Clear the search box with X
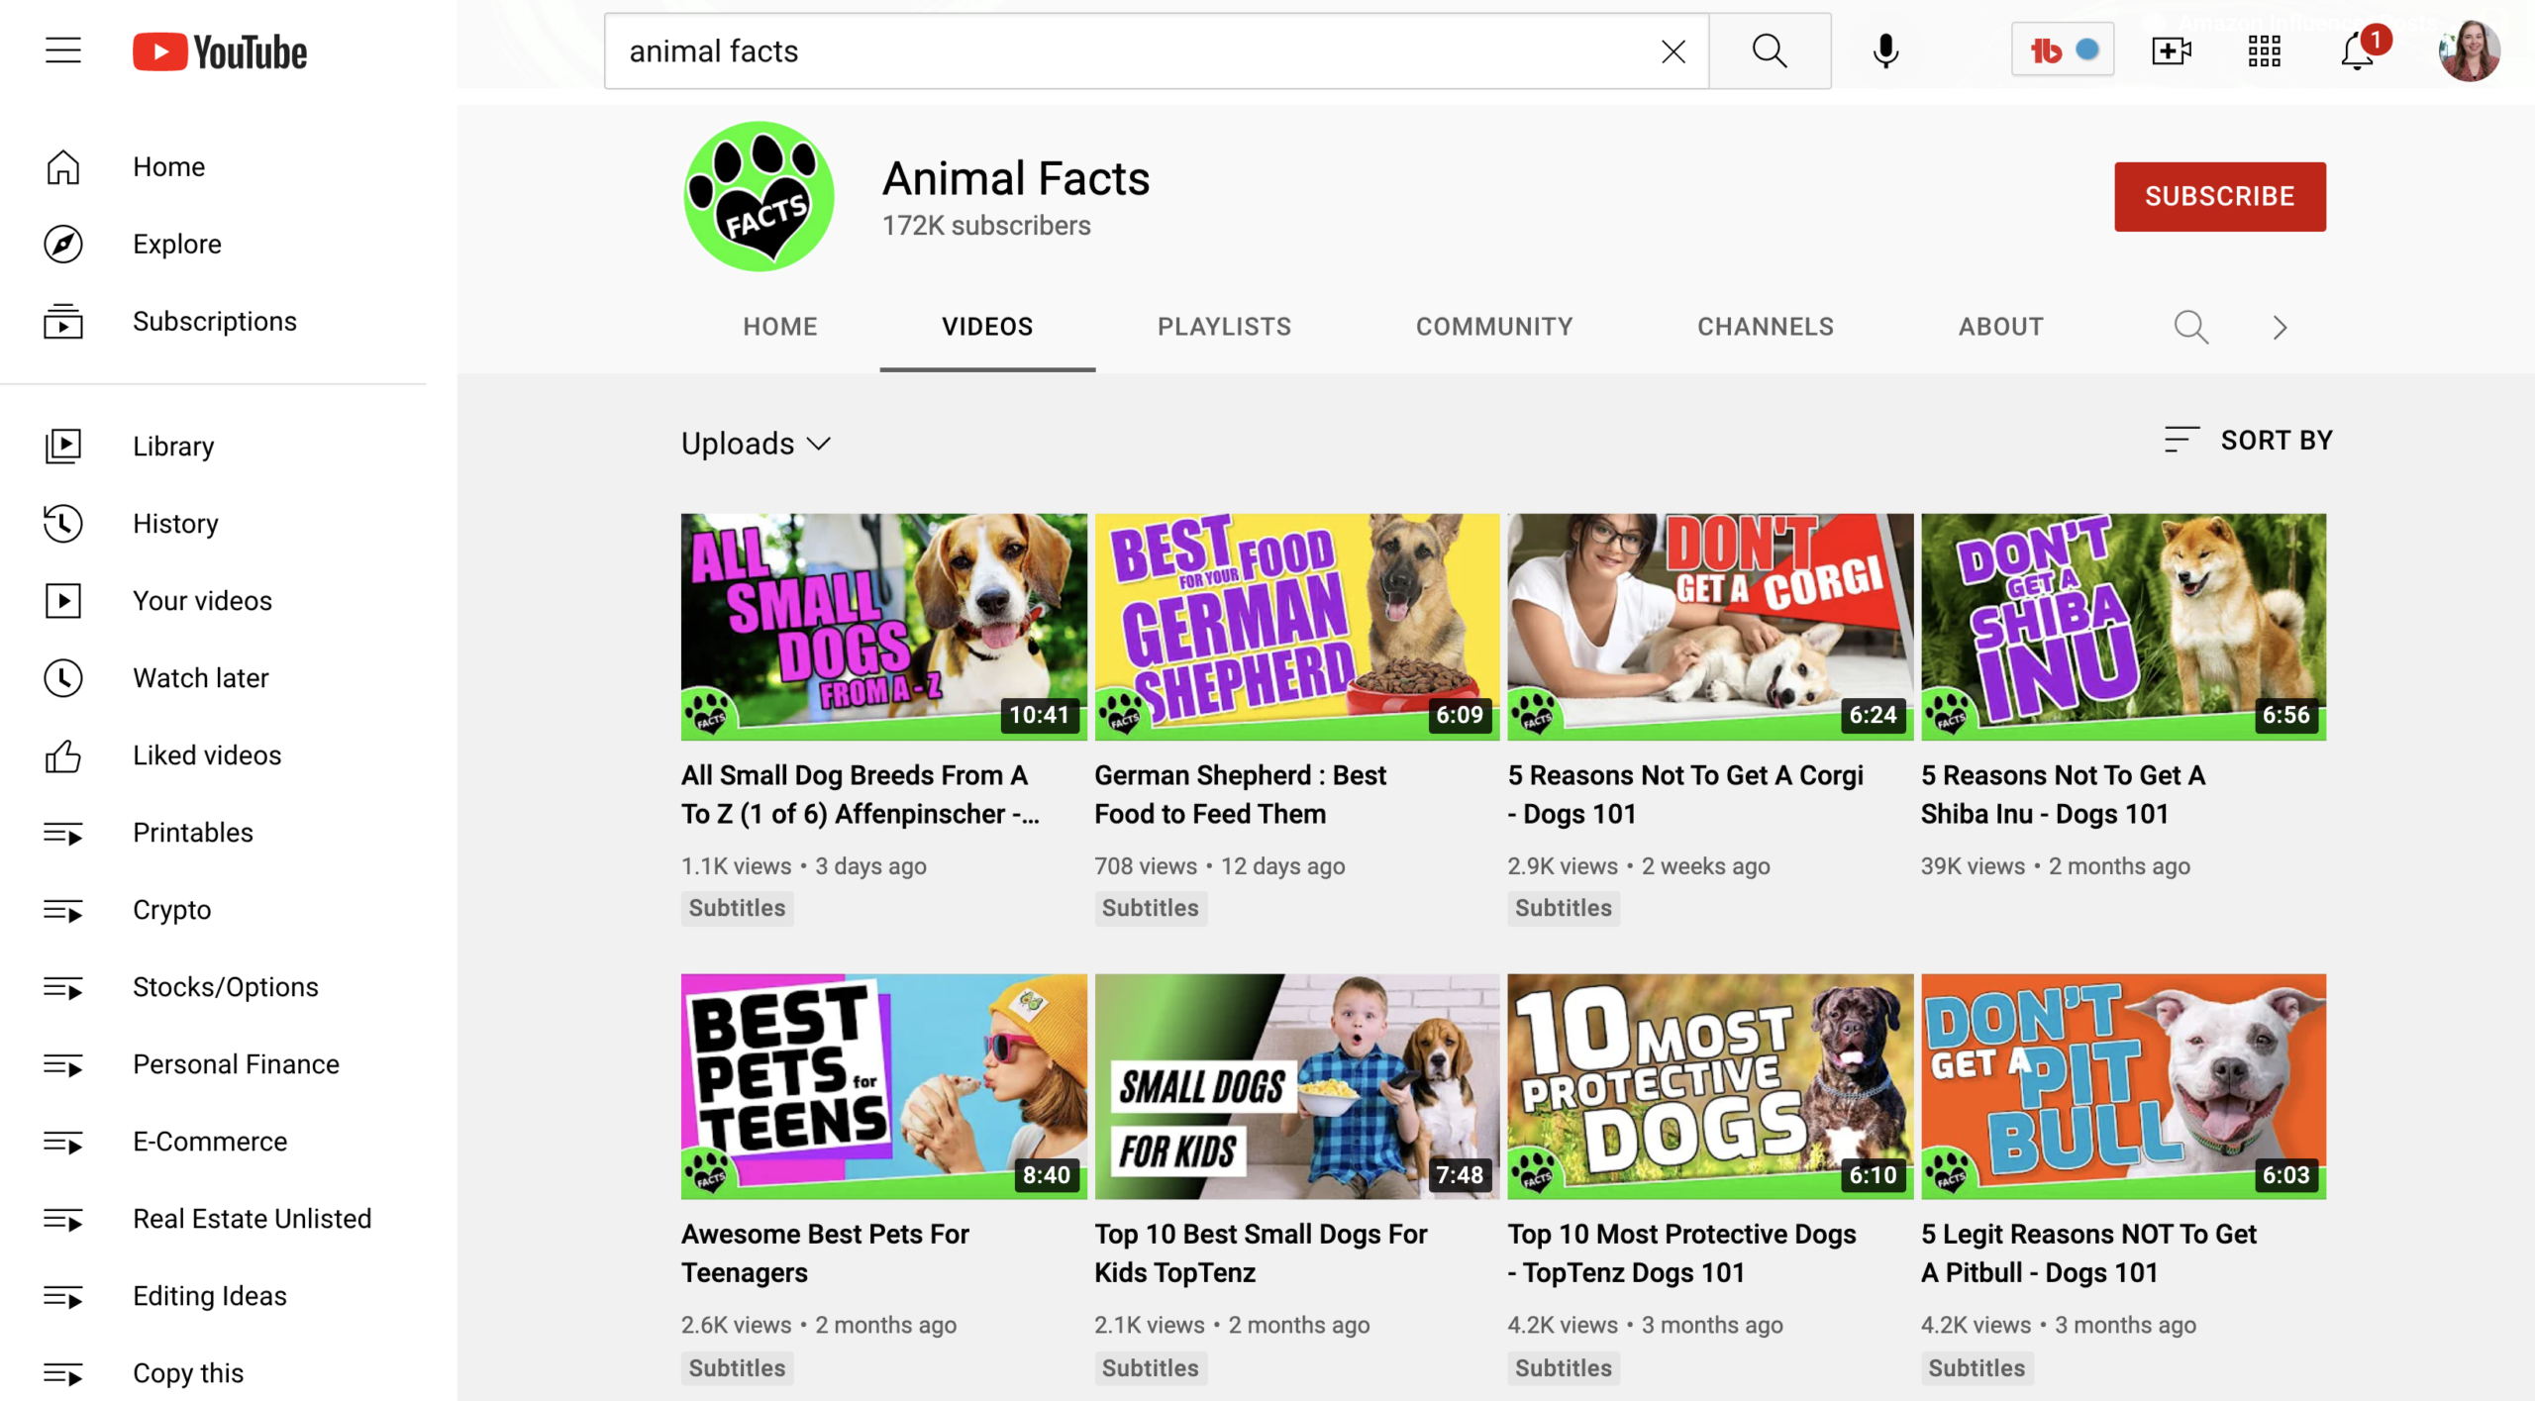2535x1401 pixels. [x=1673, y=51]
